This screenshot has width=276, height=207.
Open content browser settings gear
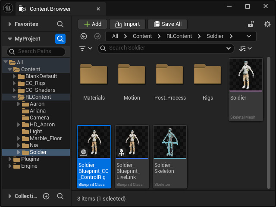pos(267,24)
